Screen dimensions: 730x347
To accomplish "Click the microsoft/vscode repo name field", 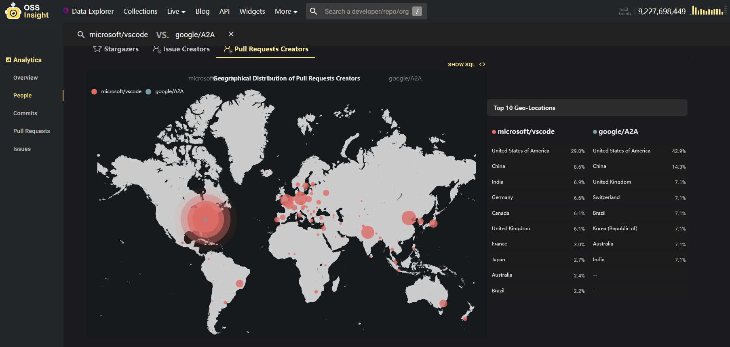I will (x=118, y=35).
